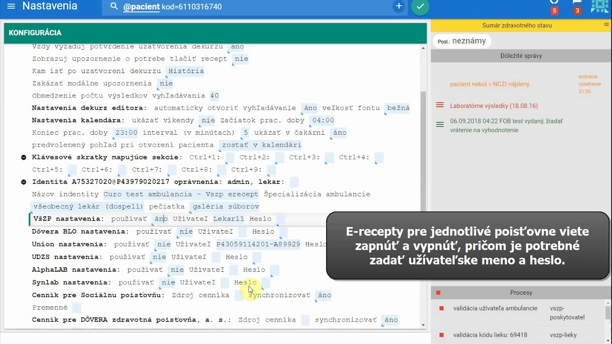612x344 pixels.
Task: Edit VšZP Užívateľ Lekar11 field
Action: [229, 219]
